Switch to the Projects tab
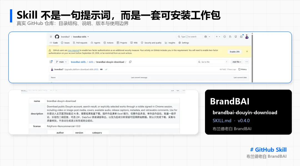The width and height of the screenshot is (300, 166). pos(122,43)
